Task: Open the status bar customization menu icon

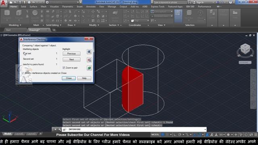Action: click(x=256, y=135)
